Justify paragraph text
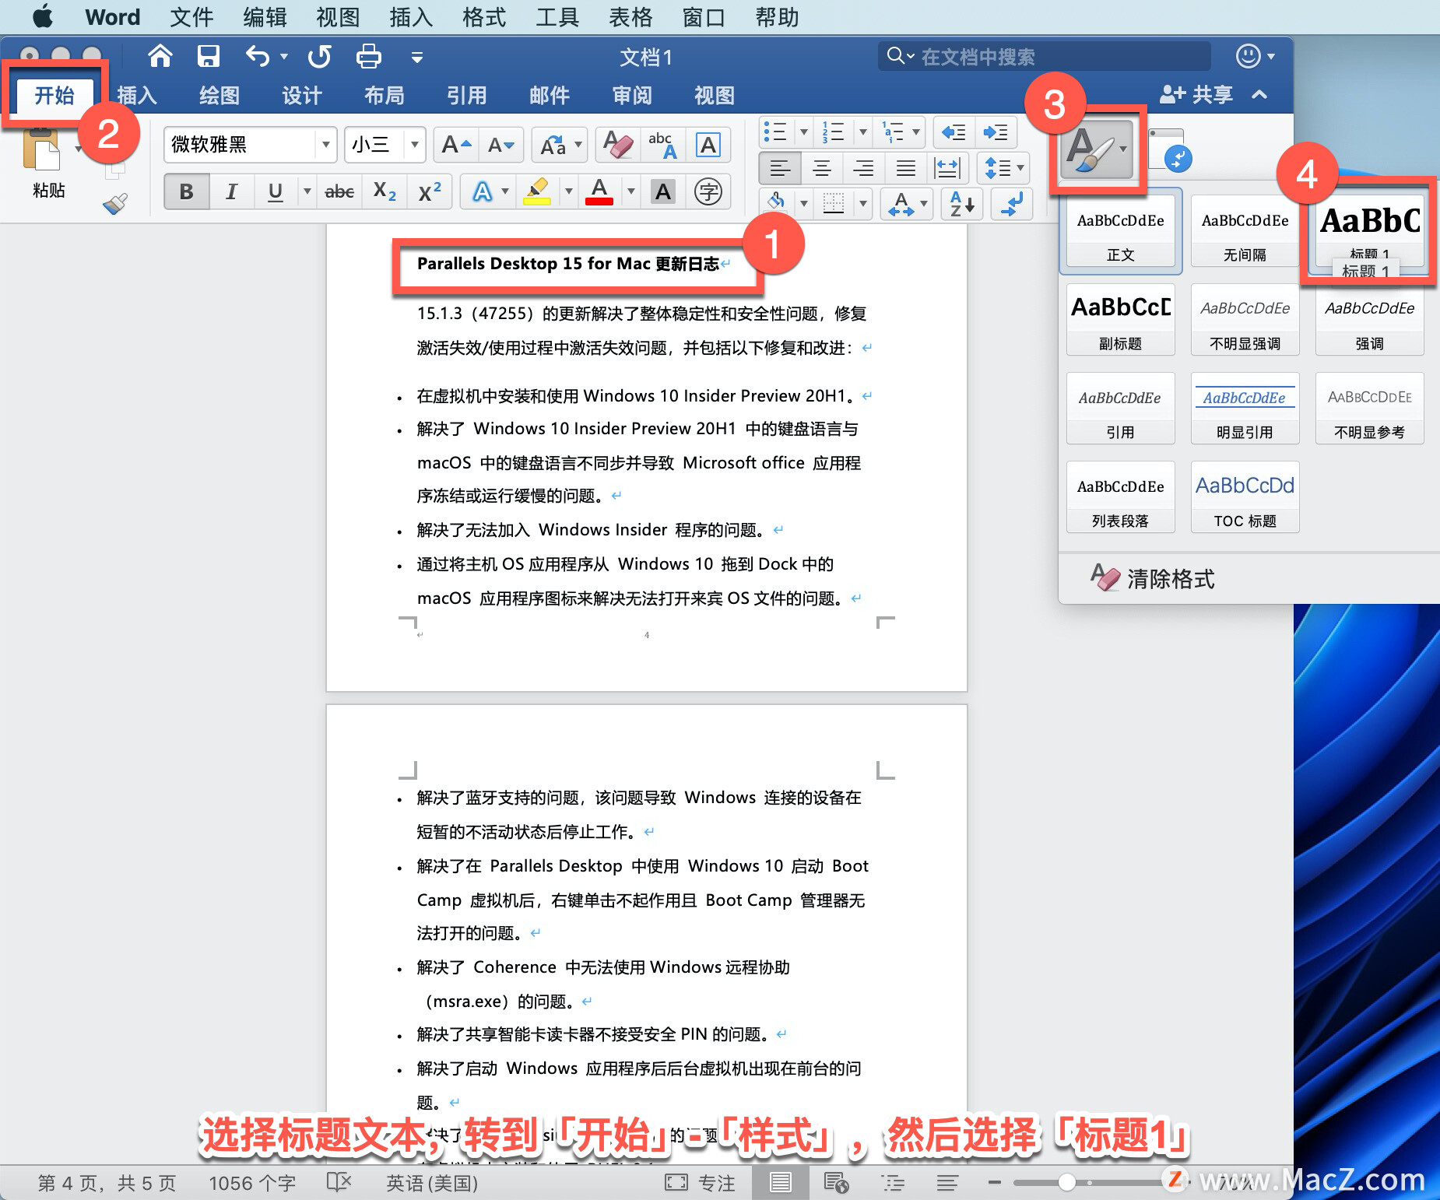This screenshot has width=1440, height=1200. [x=905, y=168]
